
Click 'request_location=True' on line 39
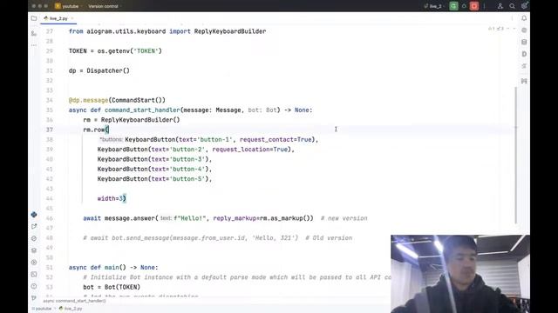point(250,150)
